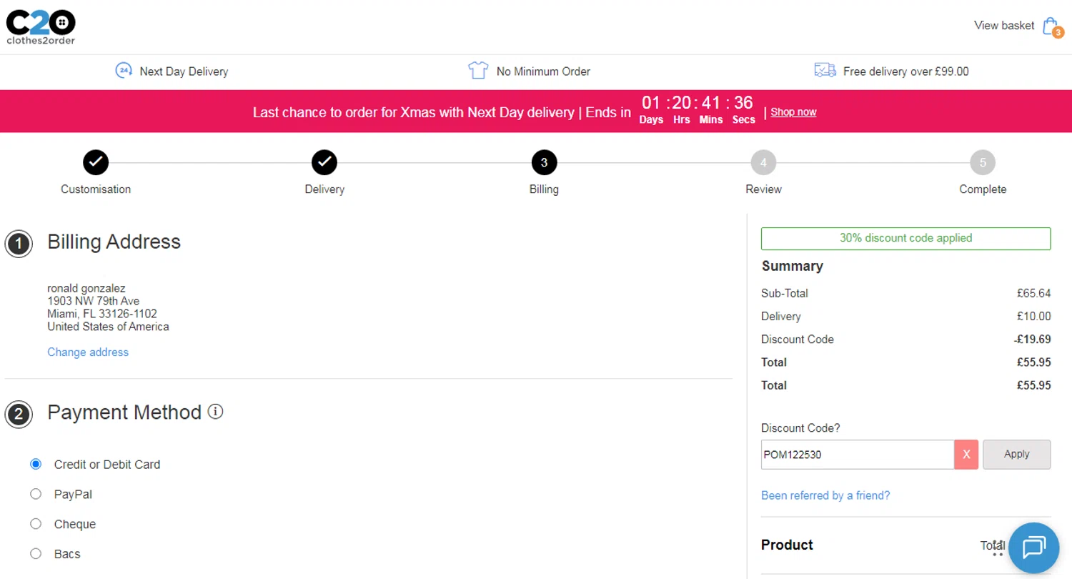Click the Delivery step label
1072x579 pixels.
[324, 189]
